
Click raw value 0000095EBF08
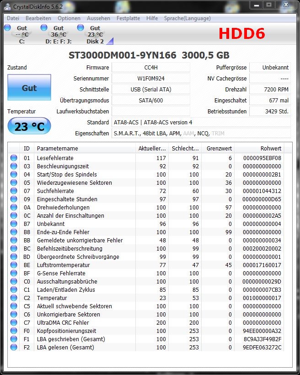click(262, 158)
